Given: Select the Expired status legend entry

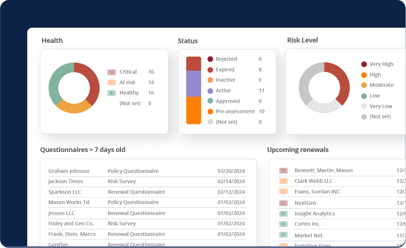Looking at the screenshot, I should [225, 70].
